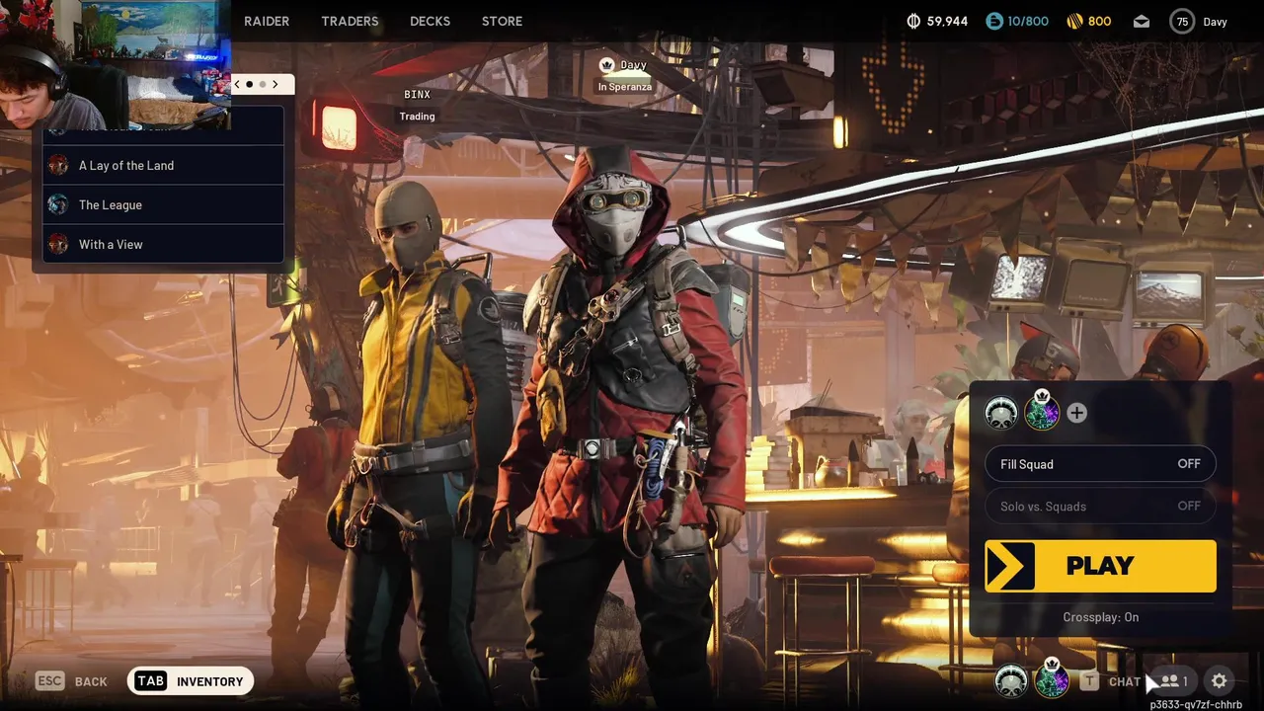Open INVENTORY with the TAB button
The image size is (1264, 711).
pos(191,681)
